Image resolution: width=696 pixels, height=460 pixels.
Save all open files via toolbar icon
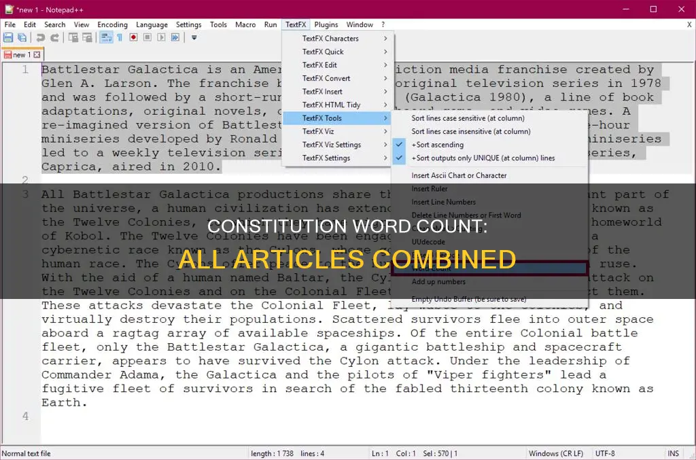23,37
